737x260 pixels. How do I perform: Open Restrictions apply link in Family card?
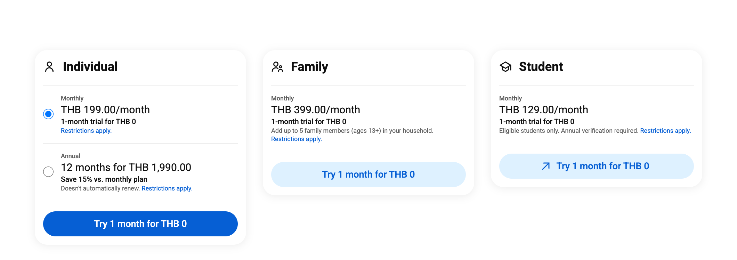coord(297,139)
